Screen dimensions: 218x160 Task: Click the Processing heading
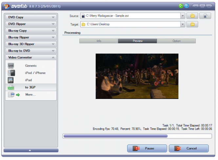pyautogui.click(x=72, y=33)
